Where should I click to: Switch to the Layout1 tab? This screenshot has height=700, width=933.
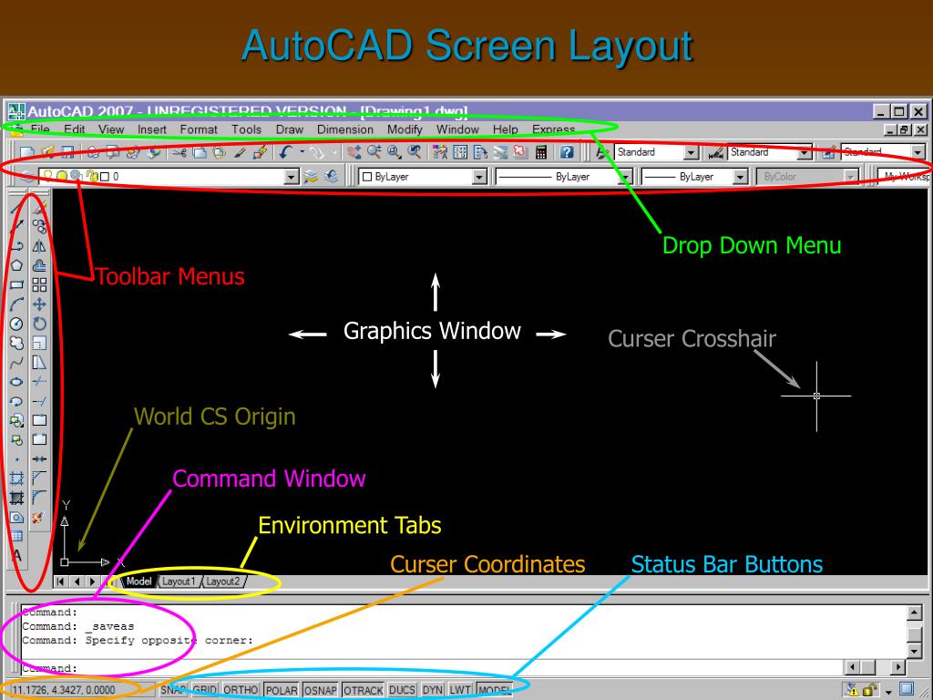point(179,582)
